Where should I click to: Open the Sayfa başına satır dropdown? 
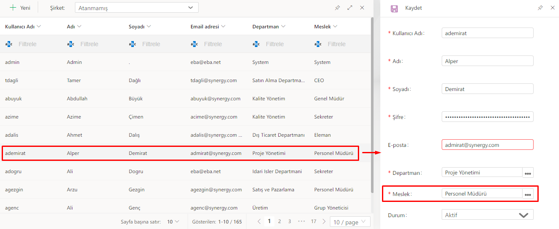173,222
